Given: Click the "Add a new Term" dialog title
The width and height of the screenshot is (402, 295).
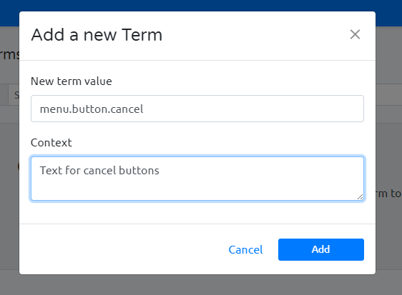Looking at the screenshot, I should 97,34.
